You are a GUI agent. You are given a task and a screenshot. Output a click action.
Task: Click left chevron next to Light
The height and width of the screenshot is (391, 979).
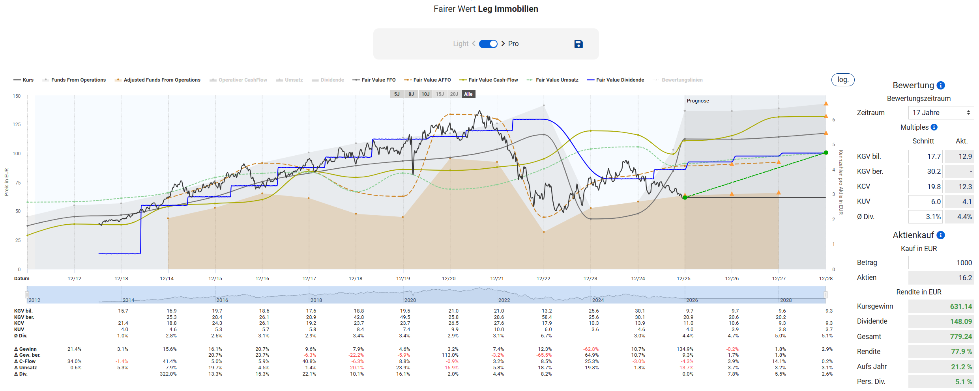click(x=474, y=44)
